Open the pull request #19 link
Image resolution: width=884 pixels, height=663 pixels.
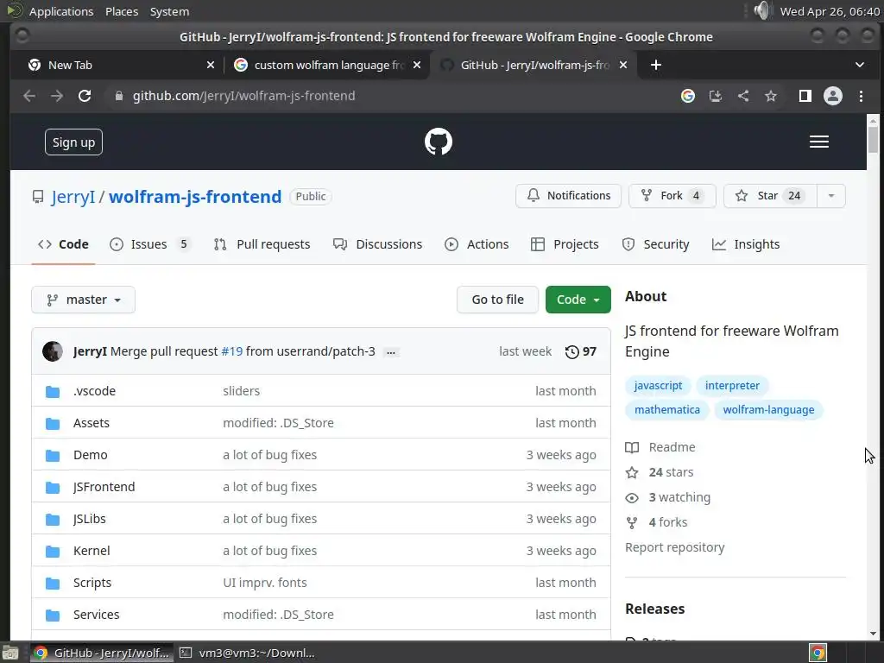[x=231, y=351]
